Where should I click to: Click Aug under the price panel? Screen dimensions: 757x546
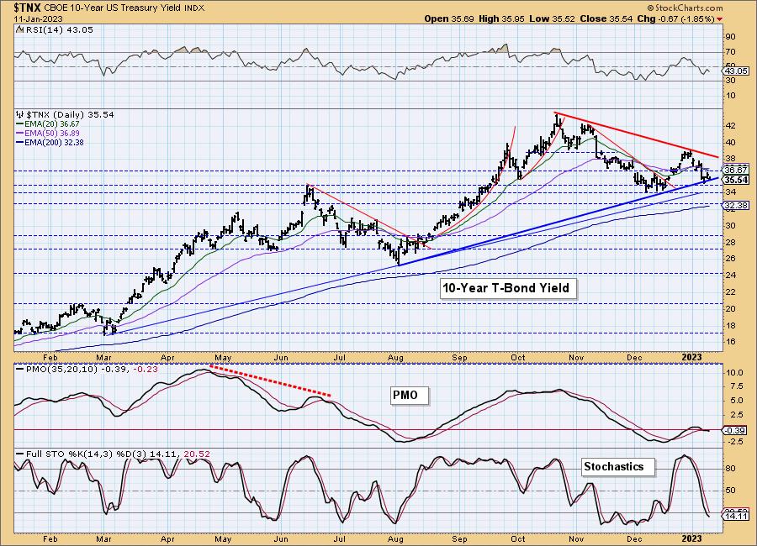(395, 358)
